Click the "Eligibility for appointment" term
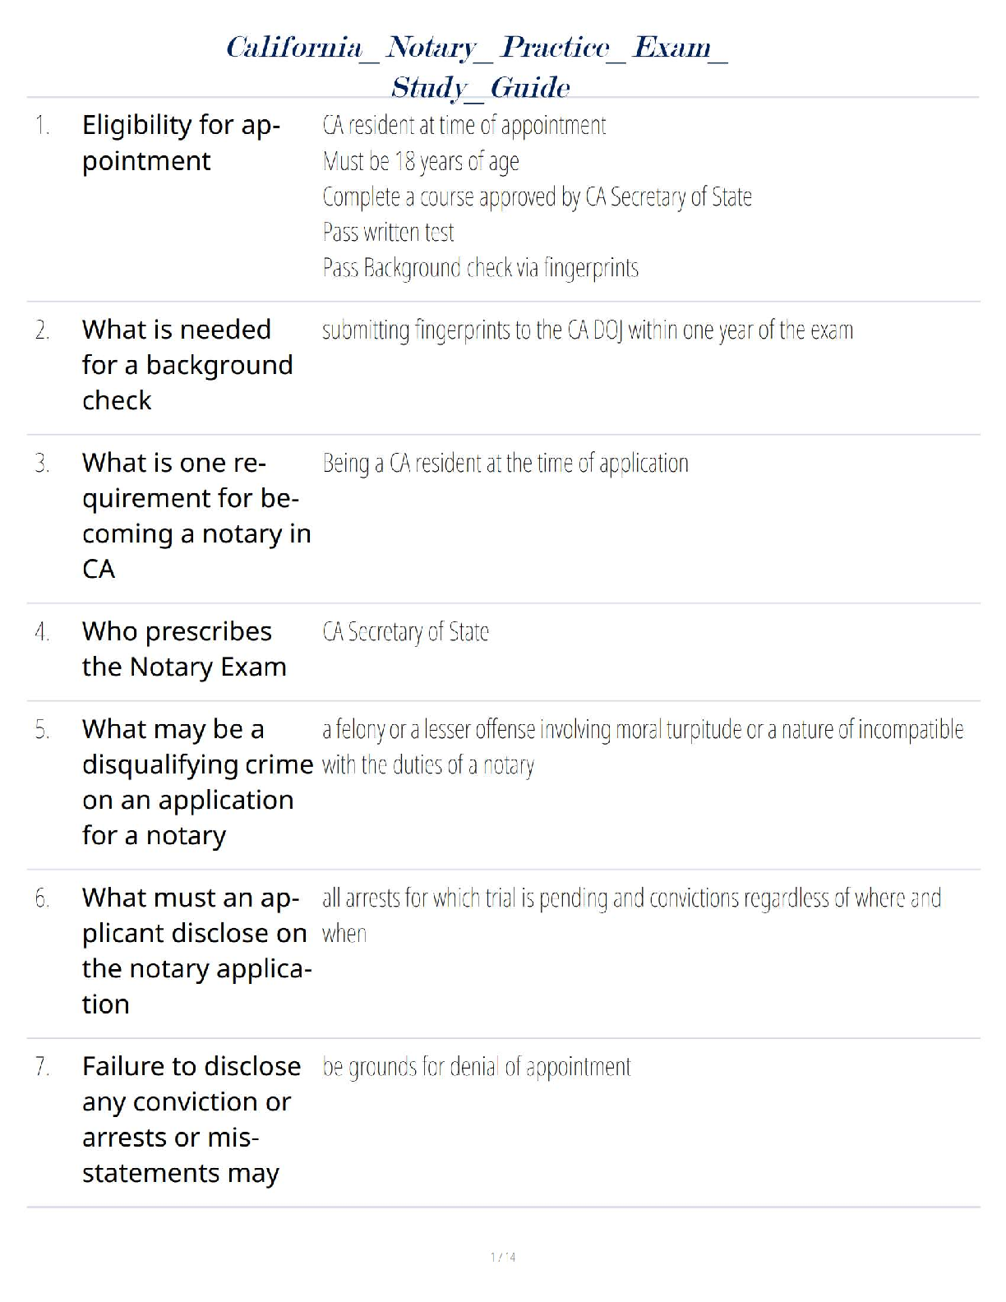 tap(181, 143)
